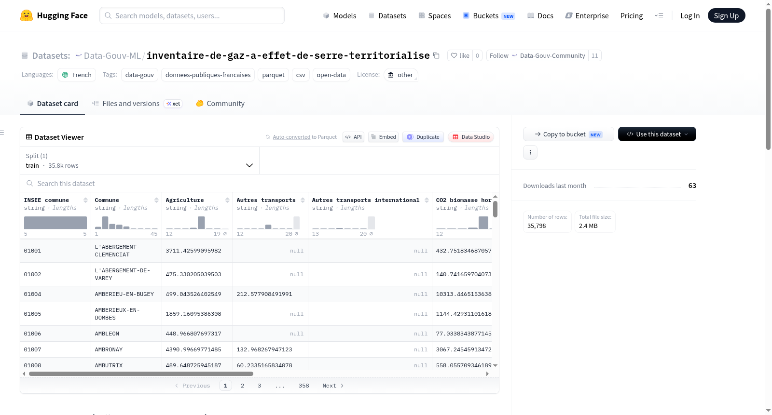Open the Split train dropdown
Screen dimensions: 772x415
(x=139, y=161)
